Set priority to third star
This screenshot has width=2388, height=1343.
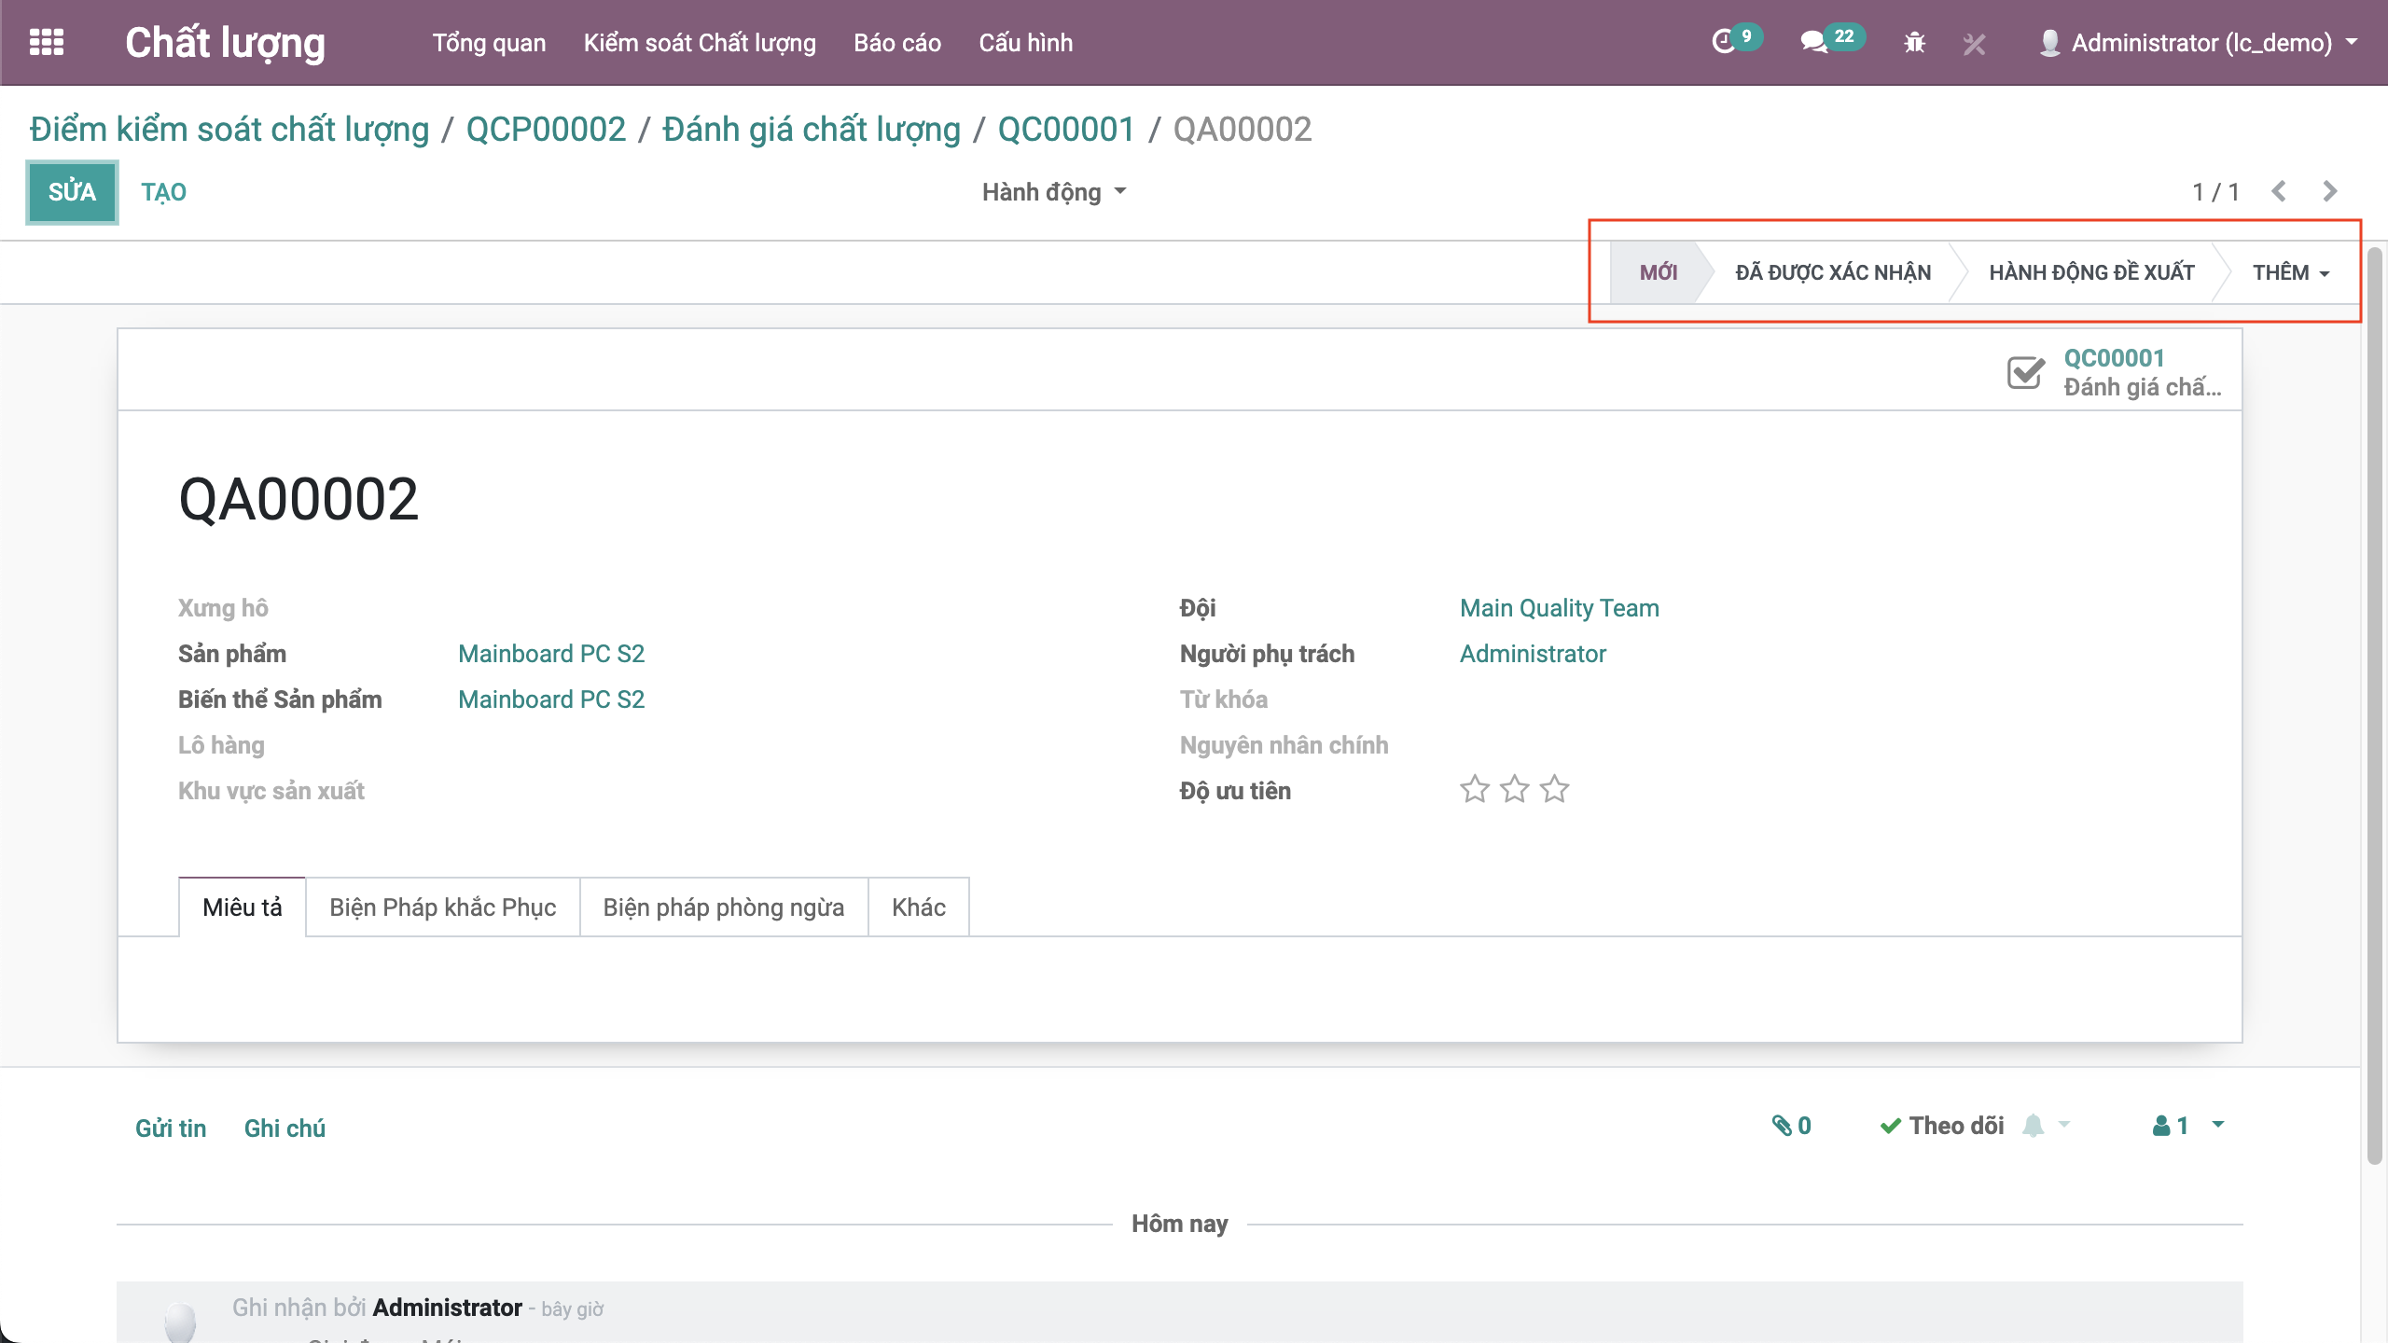coord(1554,790)
